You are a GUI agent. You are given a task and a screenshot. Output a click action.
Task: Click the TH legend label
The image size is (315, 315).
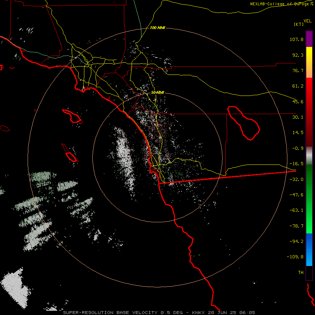pyautogui.click(x=301, y=272)
